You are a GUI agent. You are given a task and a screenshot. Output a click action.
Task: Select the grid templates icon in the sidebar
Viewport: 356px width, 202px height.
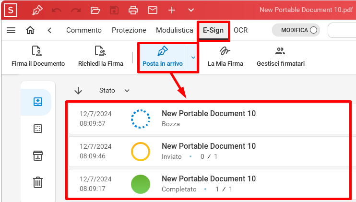pyautogui.click(x=38, y=129)
